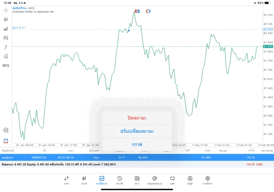Open the drawing objects shapes icon

6,56
